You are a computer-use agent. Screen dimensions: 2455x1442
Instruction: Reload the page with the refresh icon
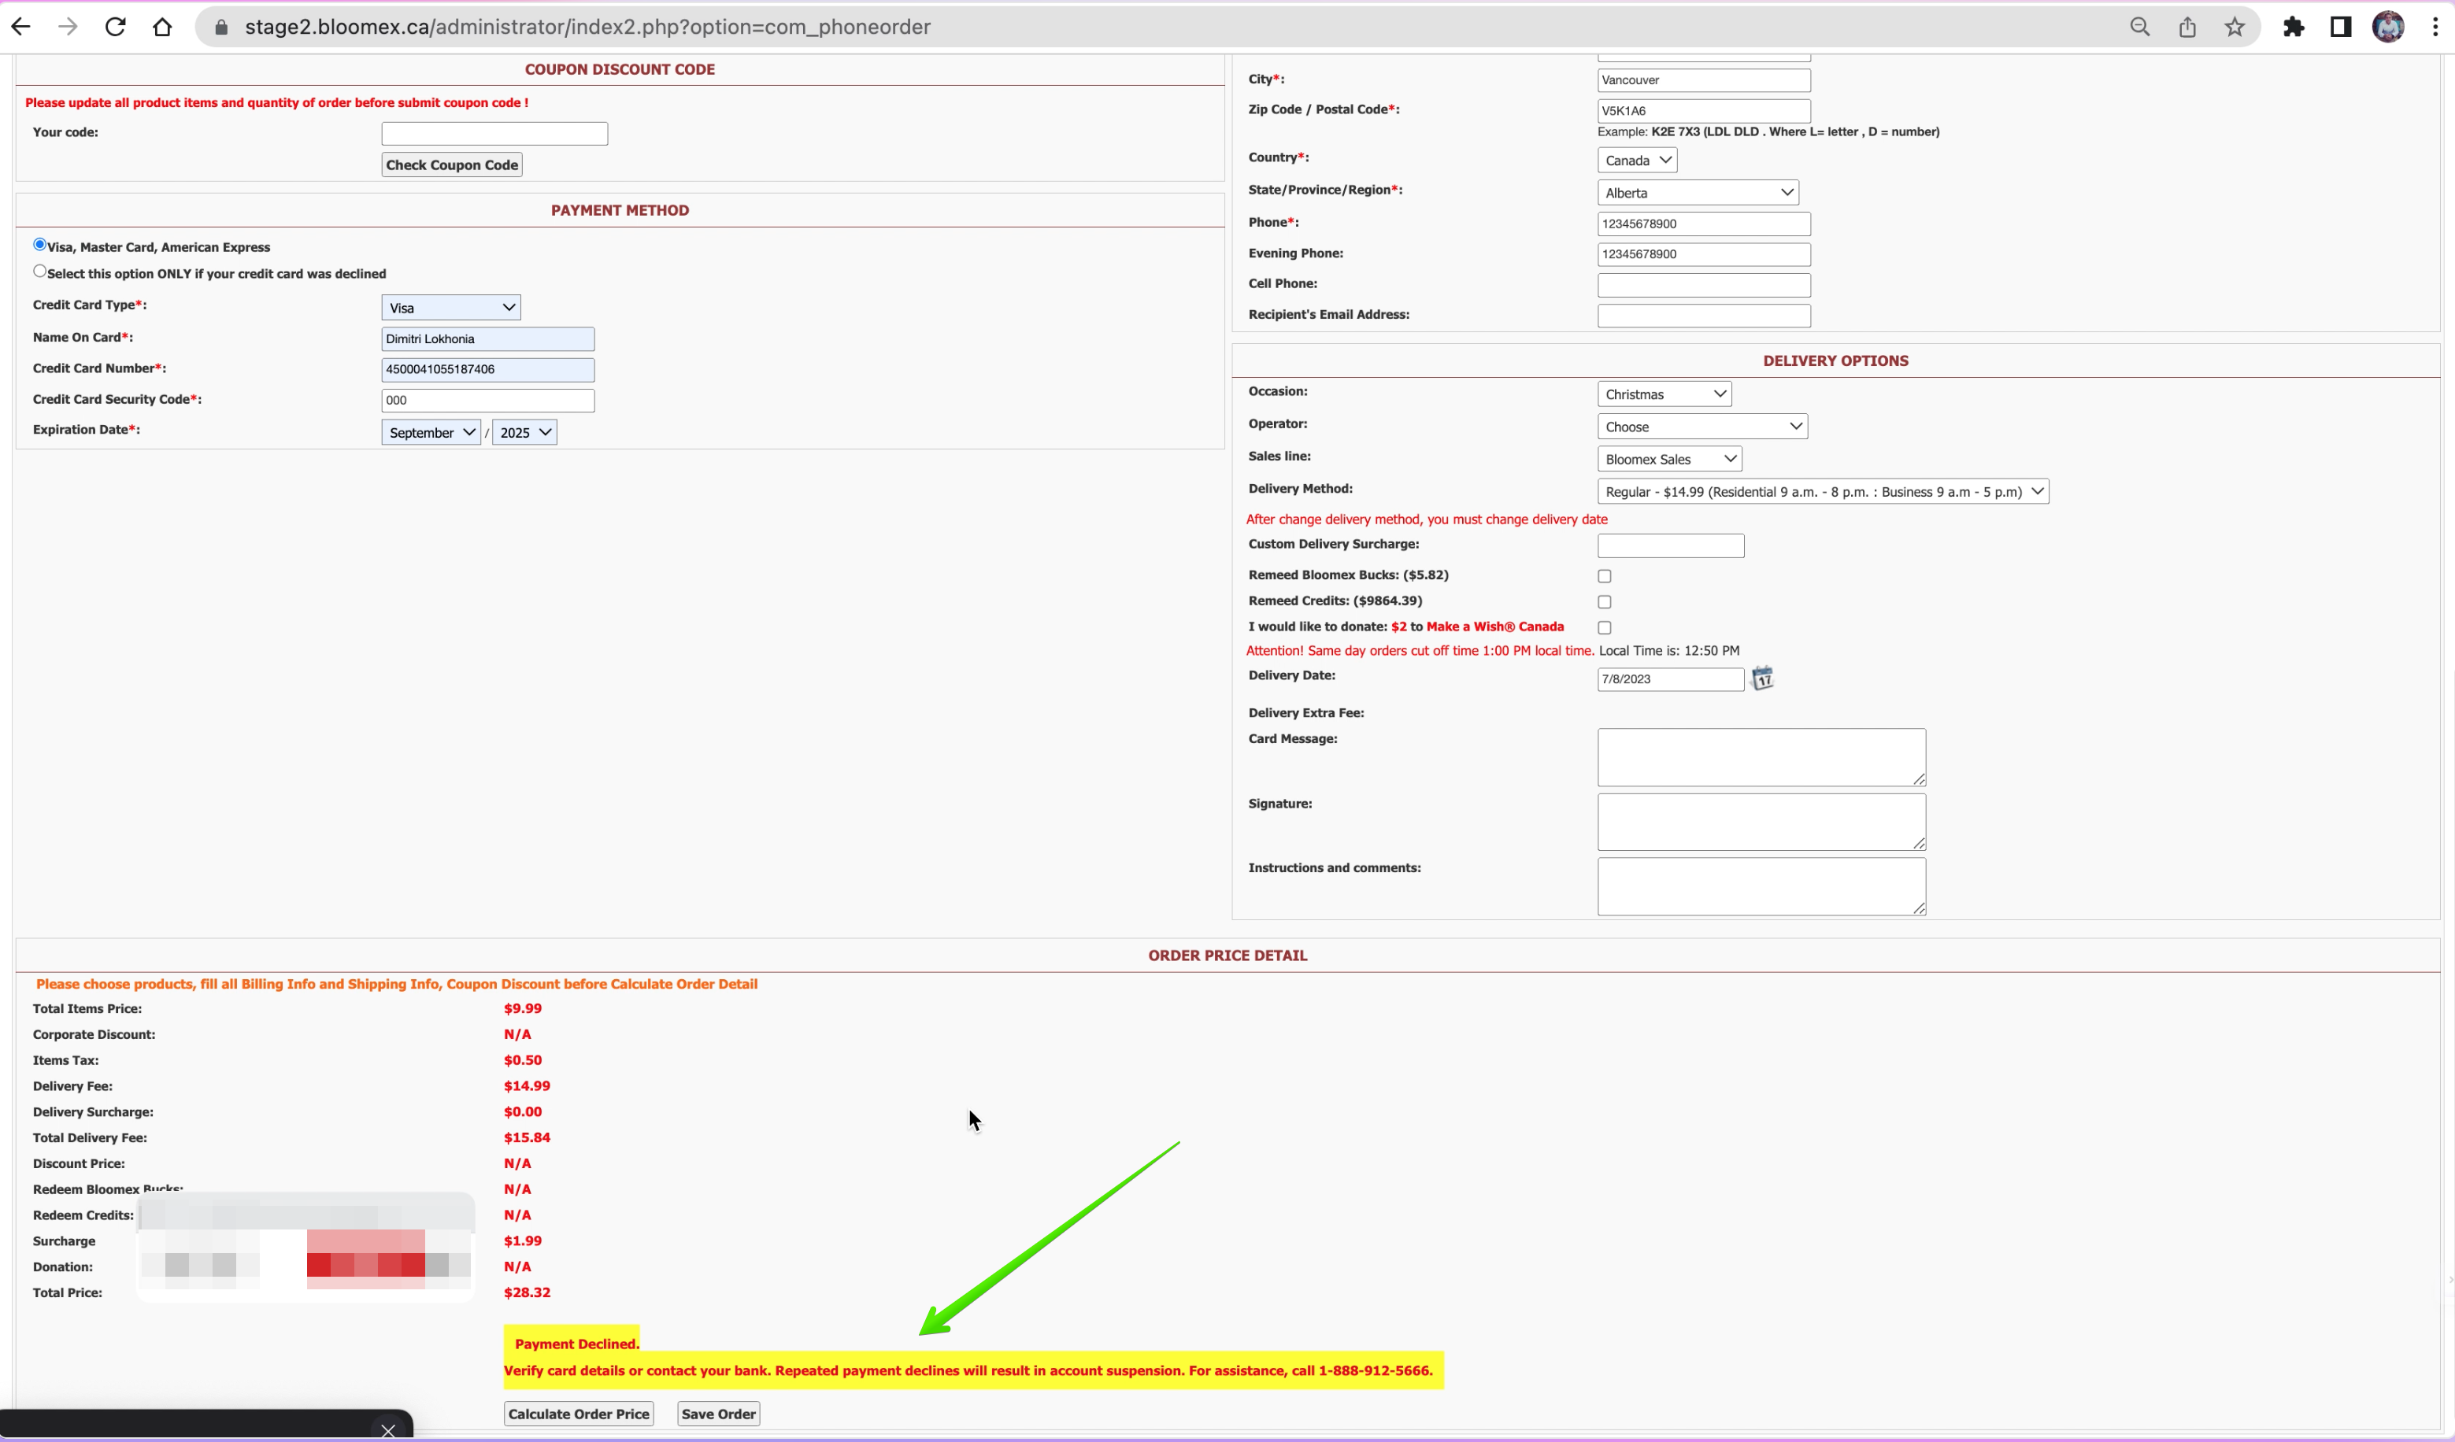pos(115,28)
